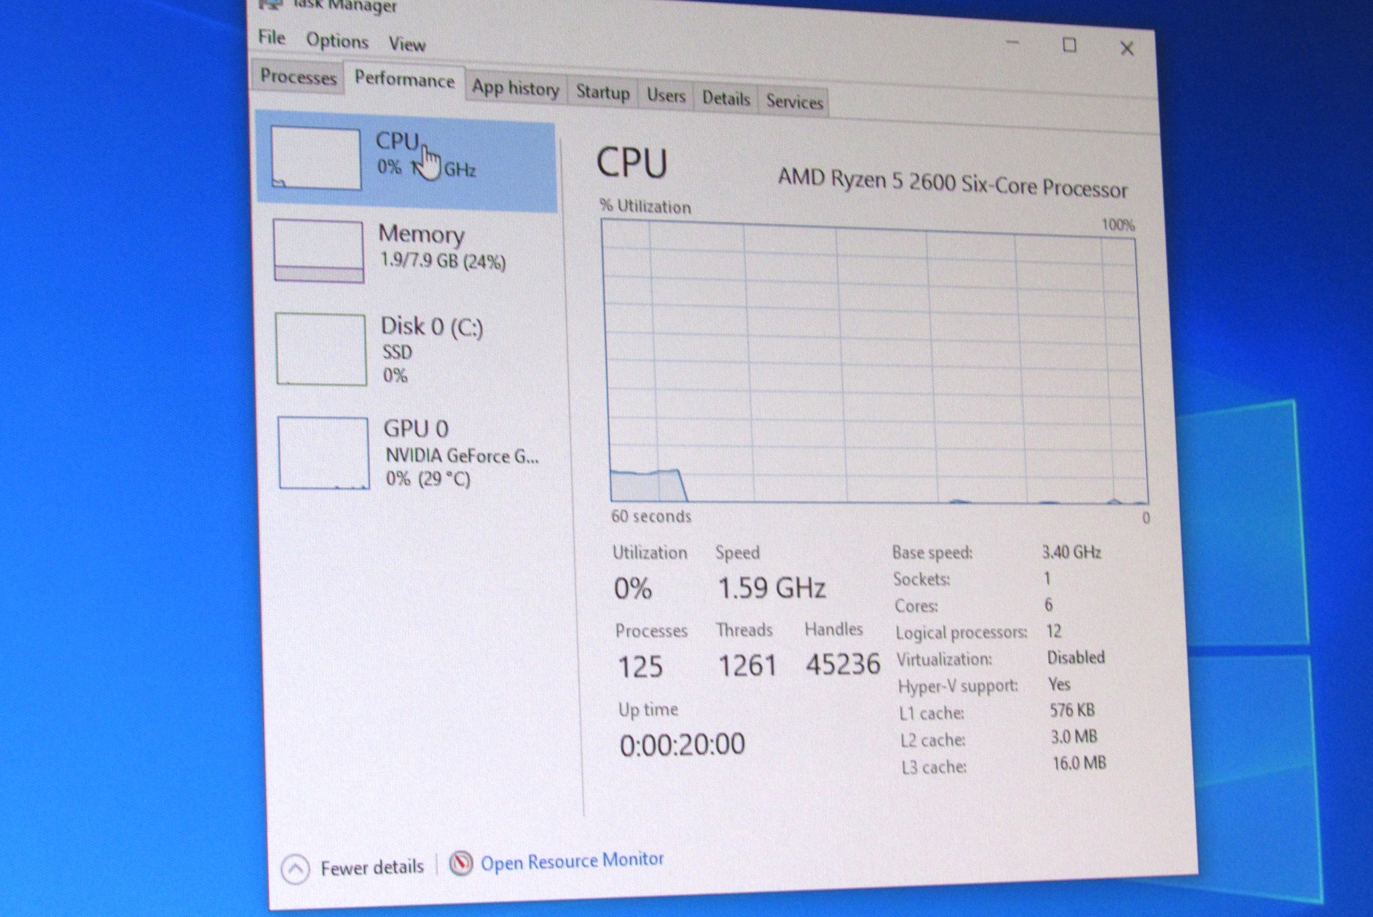Select the Disk 0 (C:) mini graph
This screenshot has height=917, width=1373.
(321, 349)
